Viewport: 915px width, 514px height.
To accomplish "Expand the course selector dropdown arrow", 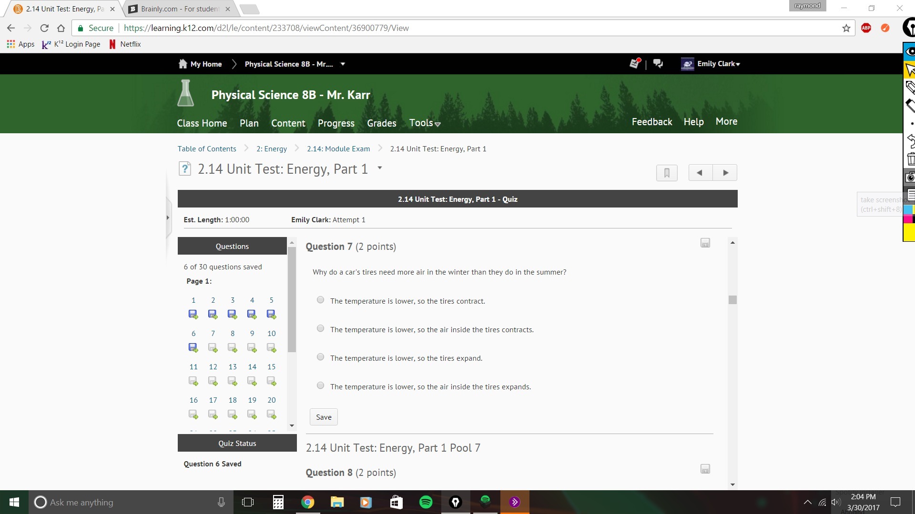I will (343, 64).
